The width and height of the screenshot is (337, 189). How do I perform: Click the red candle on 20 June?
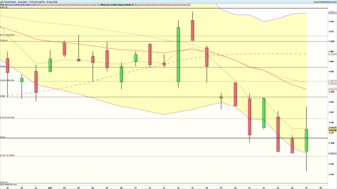point(235,94)
